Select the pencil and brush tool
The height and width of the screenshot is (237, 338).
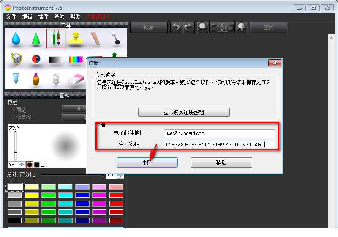coord(56,39)
